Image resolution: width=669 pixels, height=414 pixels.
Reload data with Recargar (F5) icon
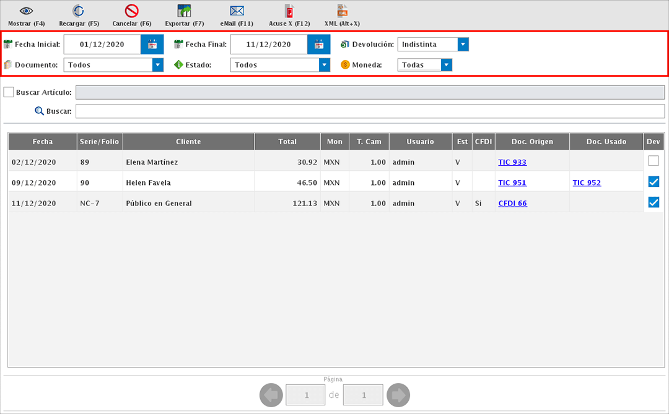coord(79,11)
